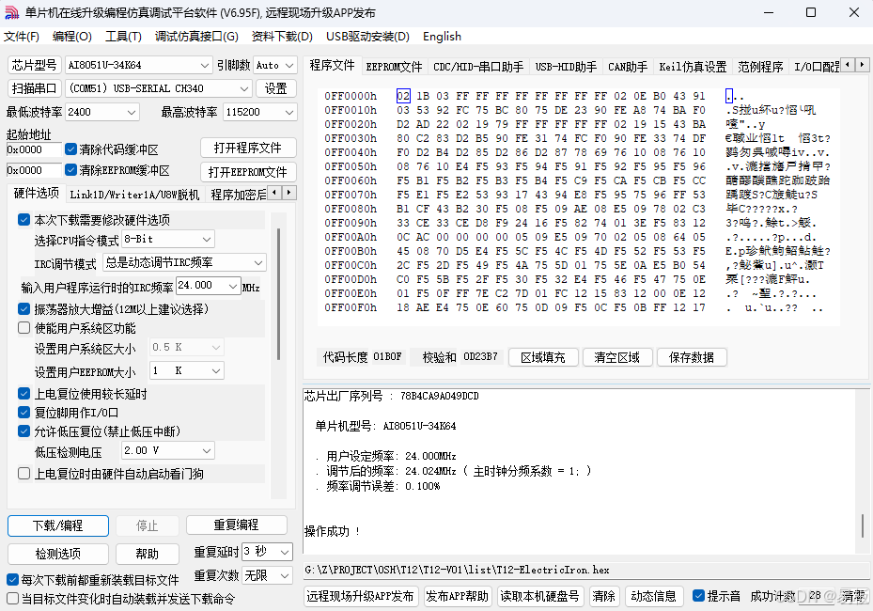The height and width of the screenshot is (611, 873).
Task: Click 清空区域 button
Action: pos(616,357)
